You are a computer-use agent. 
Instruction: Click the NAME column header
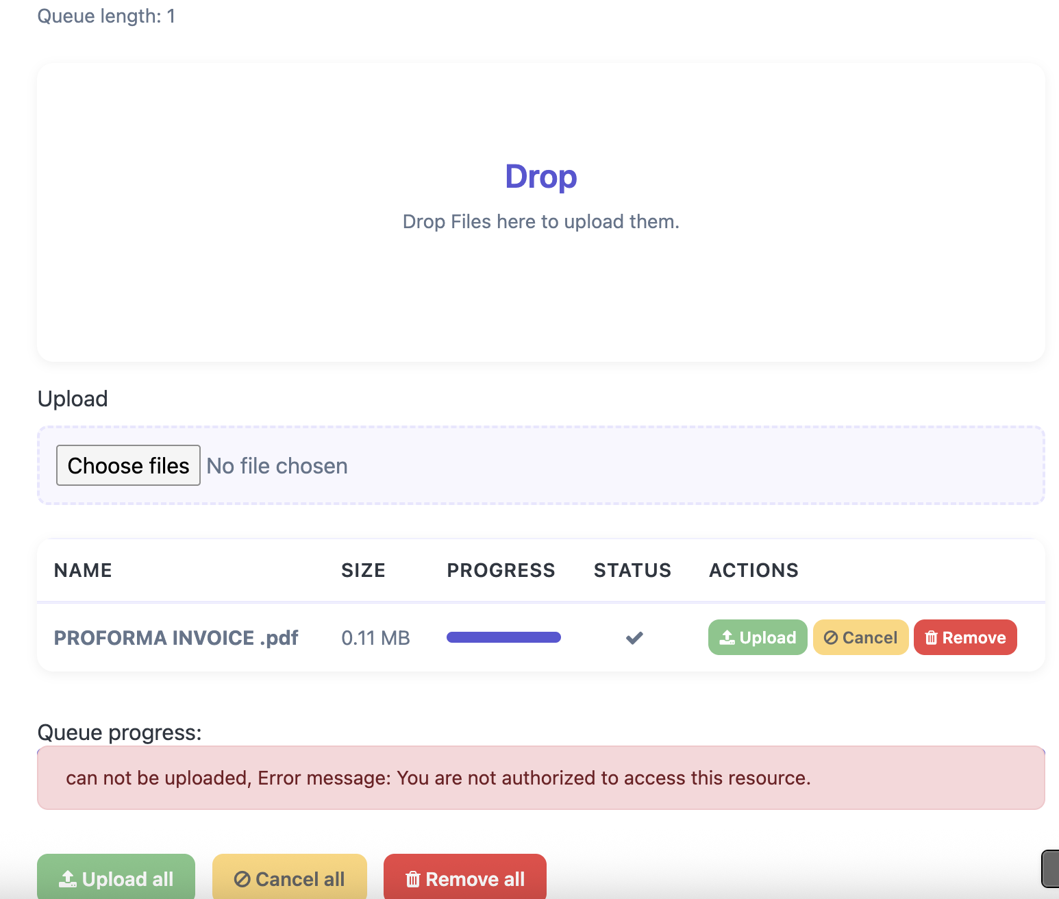[83, 570]
